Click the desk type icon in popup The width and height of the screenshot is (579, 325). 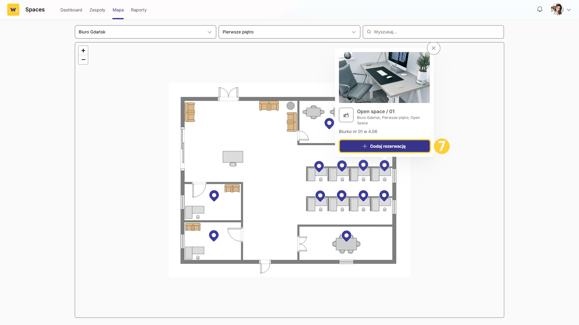[346, 115]
